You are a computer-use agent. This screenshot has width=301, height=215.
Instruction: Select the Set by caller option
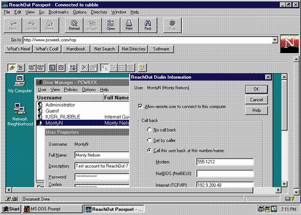tap(149, 140)
